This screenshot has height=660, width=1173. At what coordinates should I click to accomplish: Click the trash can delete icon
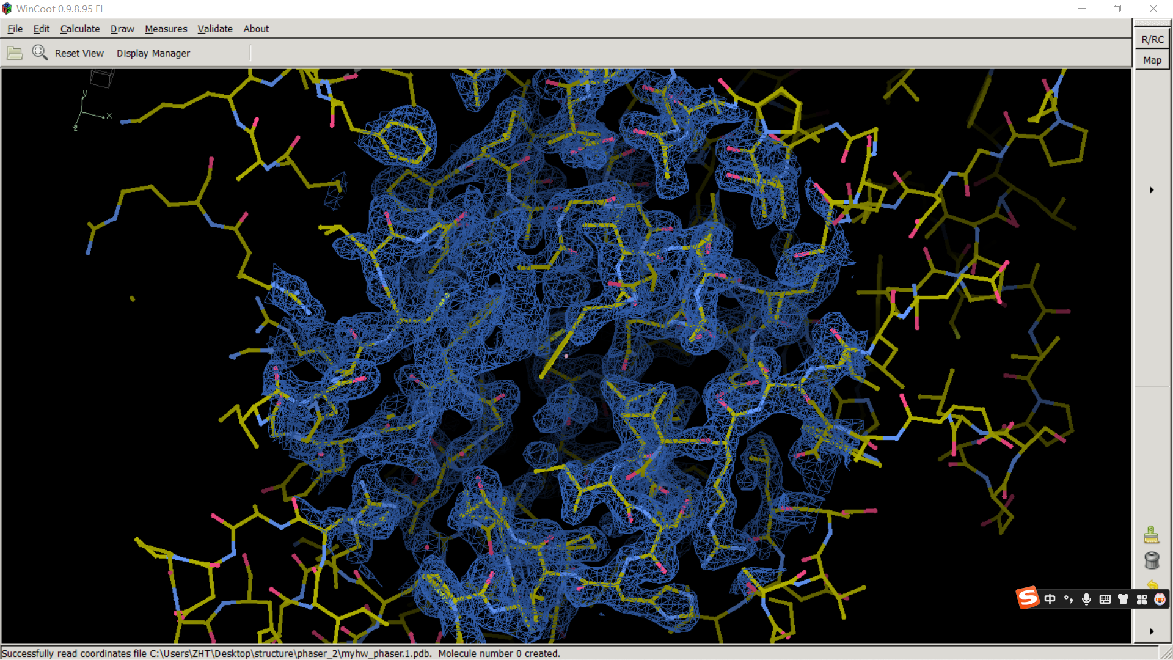pyautogui.click(x=1151, y=560)
